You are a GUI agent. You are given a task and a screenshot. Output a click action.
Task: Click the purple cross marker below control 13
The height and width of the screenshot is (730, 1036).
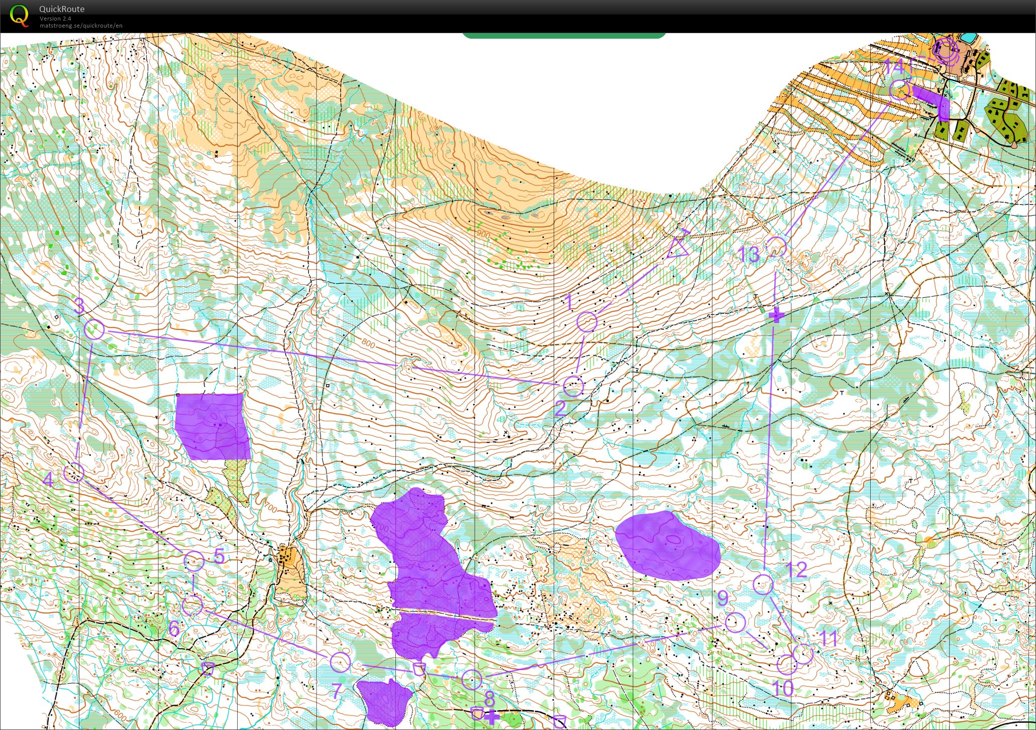[x=777, y=315]
